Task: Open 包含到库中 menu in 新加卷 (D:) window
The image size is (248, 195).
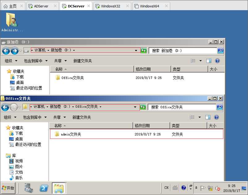Action: [36, 61]
